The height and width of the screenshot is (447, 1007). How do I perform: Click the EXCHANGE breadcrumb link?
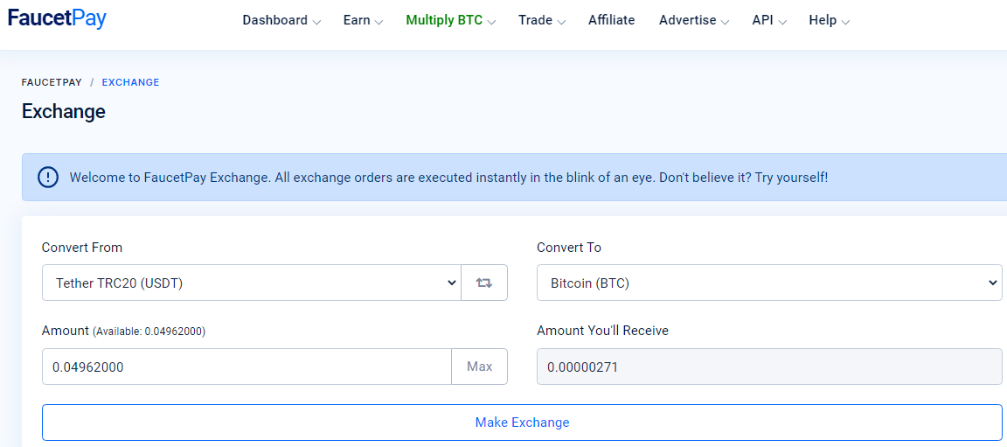click(130, 82)
